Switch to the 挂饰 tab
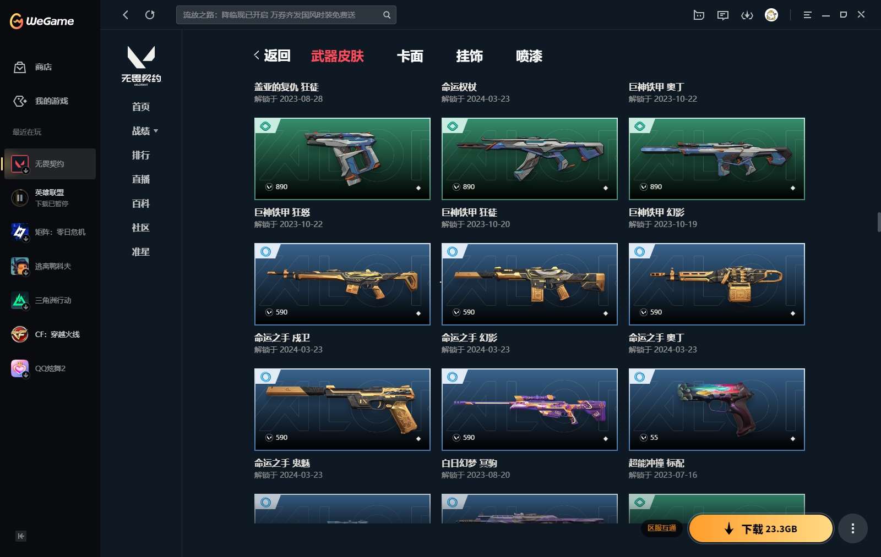 coord(470,56)
